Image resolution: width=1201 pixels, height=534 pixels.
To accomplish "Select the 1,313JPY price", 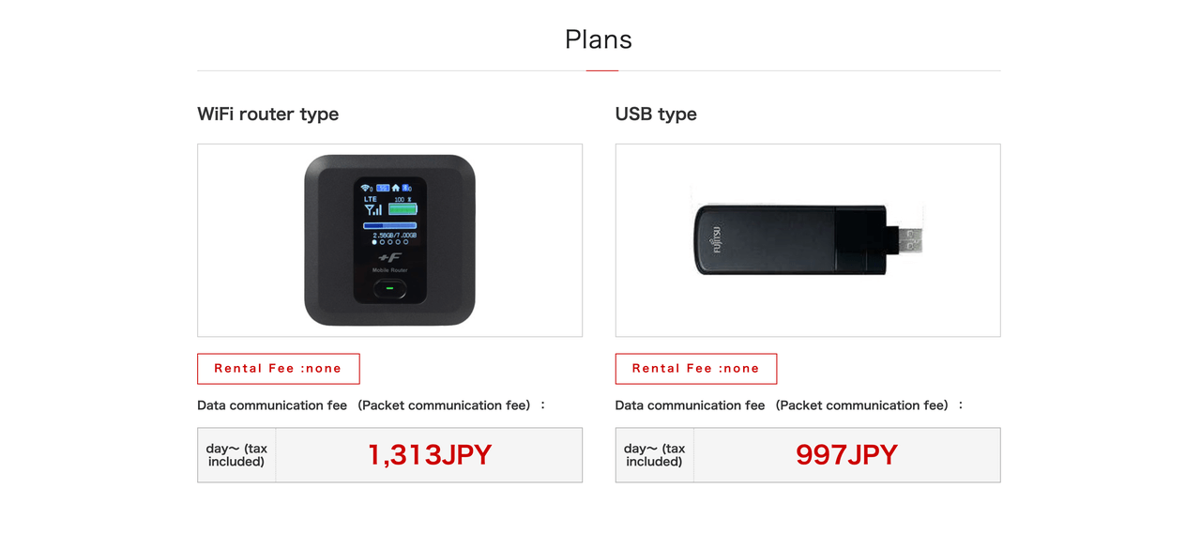I will 430,455.
